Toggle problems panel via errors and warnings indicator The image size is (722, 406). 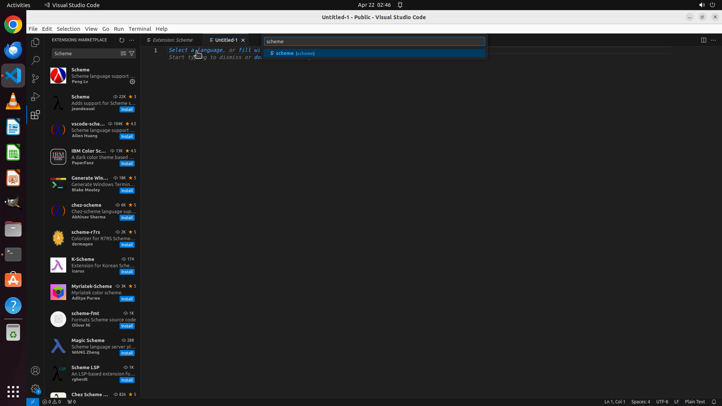[x=52, y=401]
